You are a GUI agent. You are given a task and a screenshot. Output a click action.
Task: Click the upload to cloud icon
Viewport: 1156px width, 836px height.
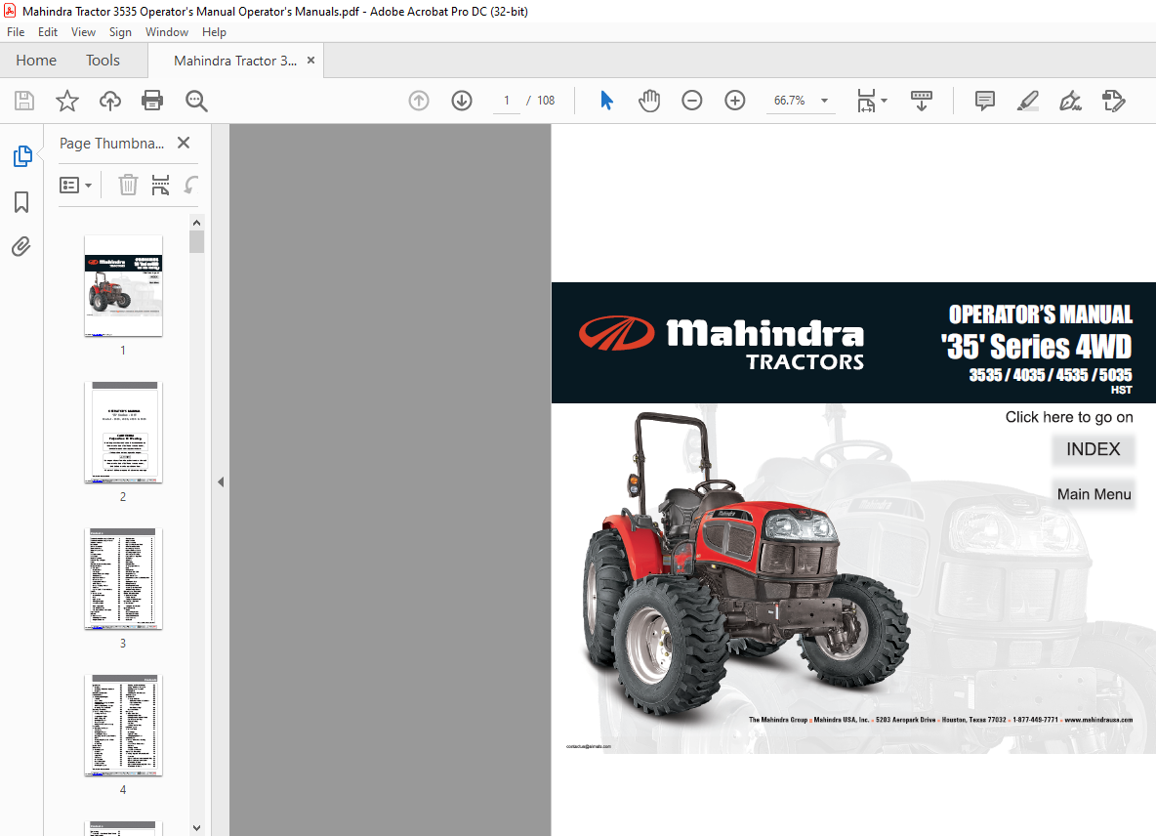point(110,101)
